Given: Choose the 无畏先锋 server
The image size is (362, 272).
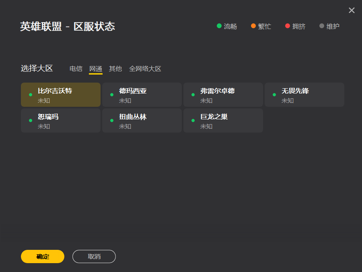Looking at the screenshot, I should click(x=304, y=95).
